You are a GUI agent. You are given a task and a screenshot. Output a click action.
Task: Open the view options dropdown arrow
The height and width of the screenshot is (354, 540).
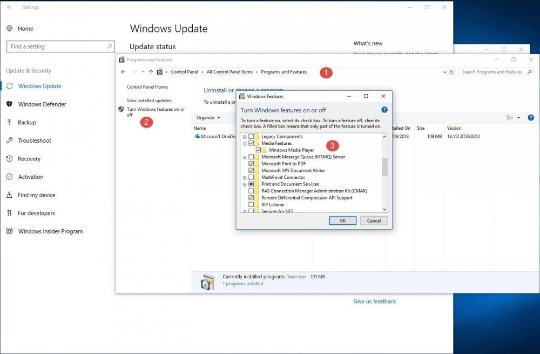[x=518, y=117]
